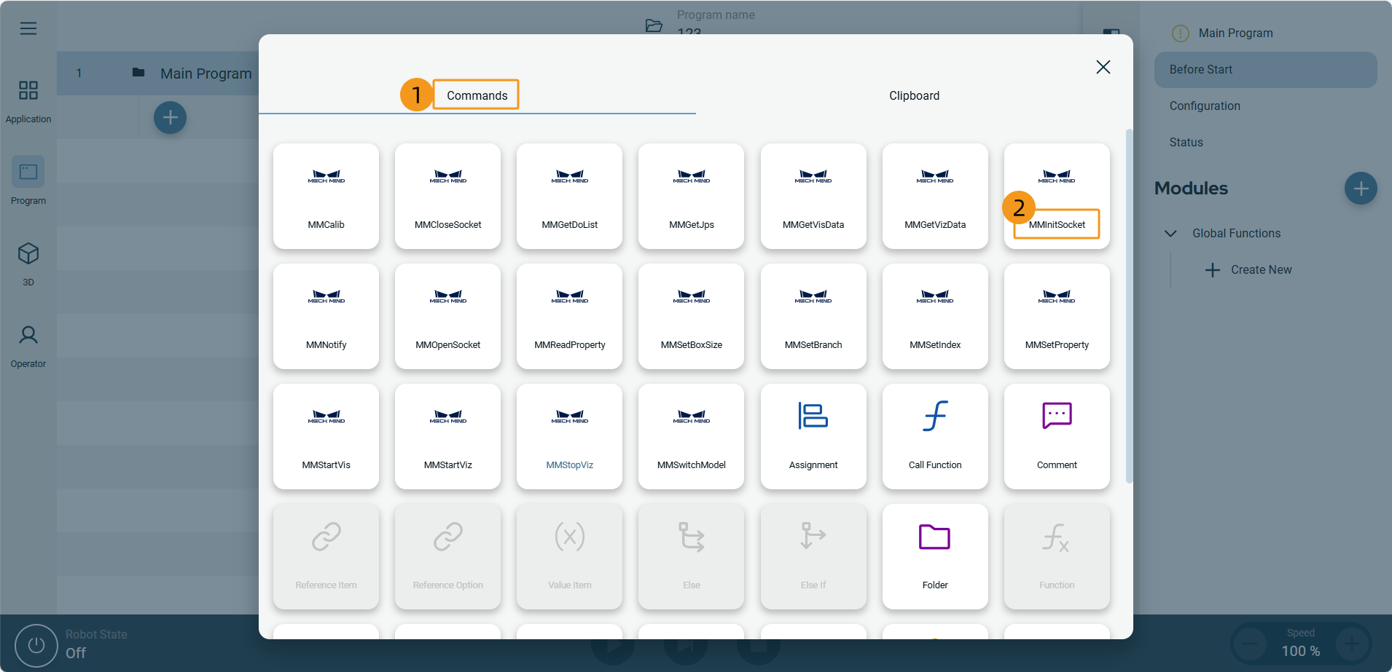Insert the MMGetVisData command
Screen dimensions: 1392x672
813,196
